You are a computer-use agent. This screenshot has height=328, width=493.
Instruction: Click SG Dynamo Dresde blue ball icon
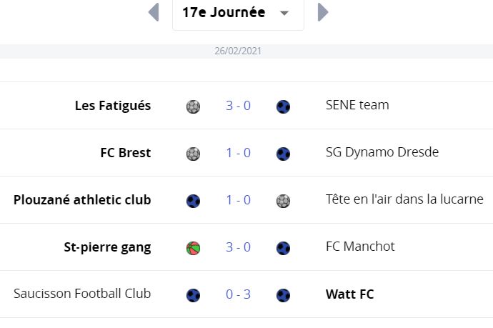point(283,154)
